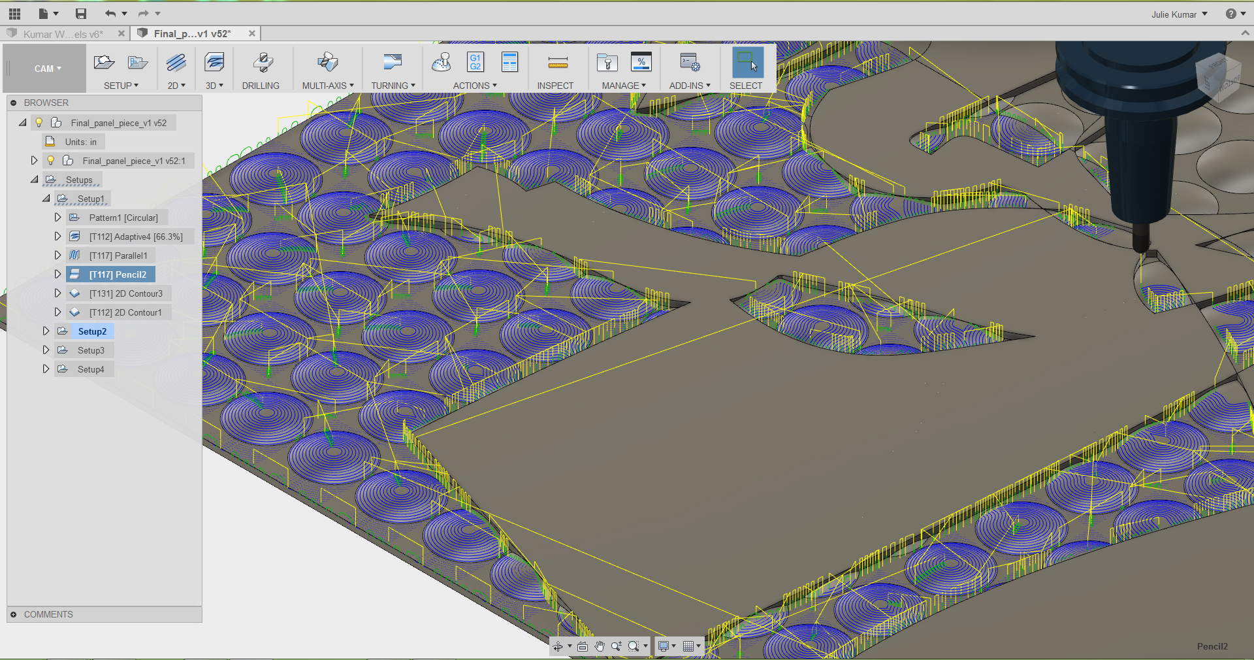Click the Simulate joystick icon

442,63
